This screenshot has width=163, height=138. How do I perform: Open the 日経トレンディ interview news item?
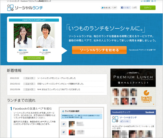[61, 84]
